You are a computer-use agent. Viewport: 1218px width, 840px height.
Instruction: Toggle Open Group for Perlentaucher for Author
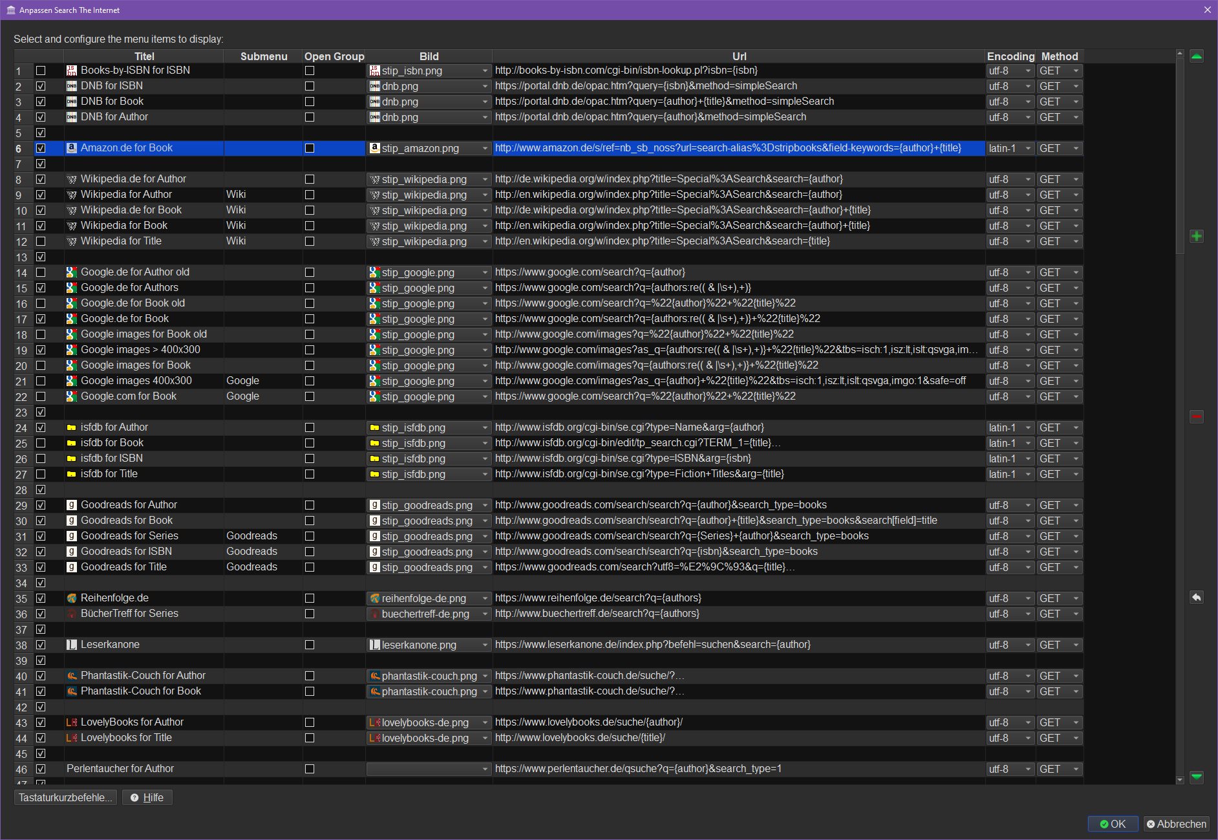pos(310,769)
